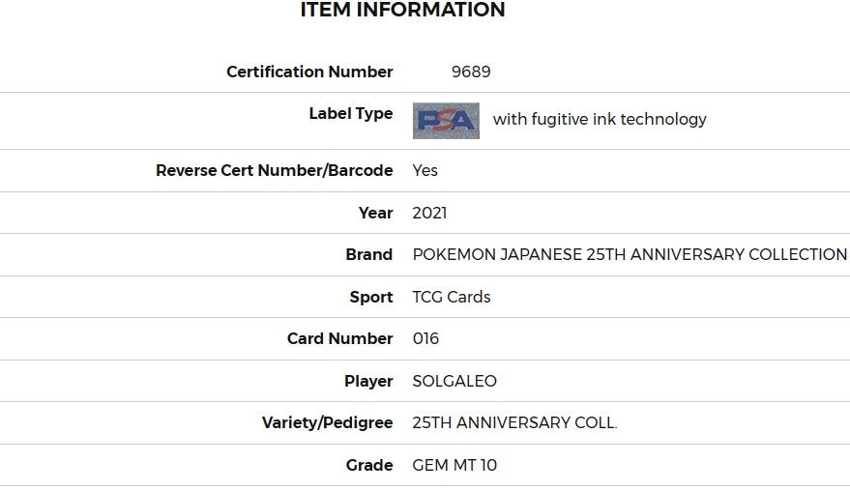Viewport: 850px width, 491px height.
Task: Click the PSA label type logo
Action: (446, 120)
